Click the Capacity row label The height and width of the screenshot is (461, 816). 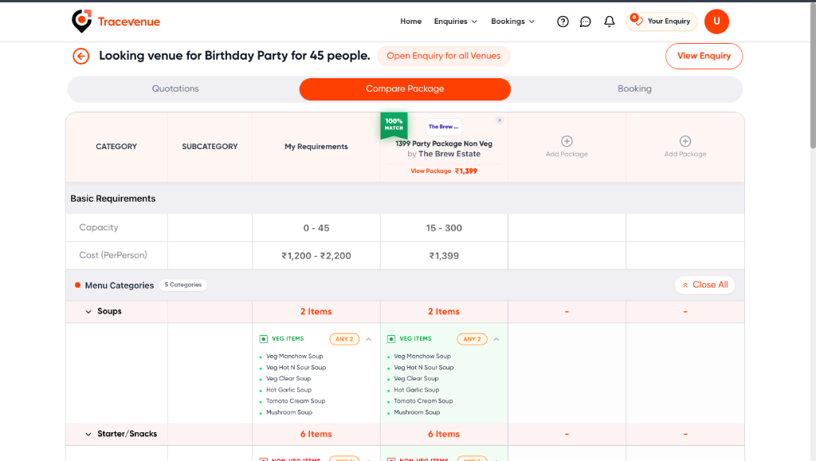coord(99,227)
